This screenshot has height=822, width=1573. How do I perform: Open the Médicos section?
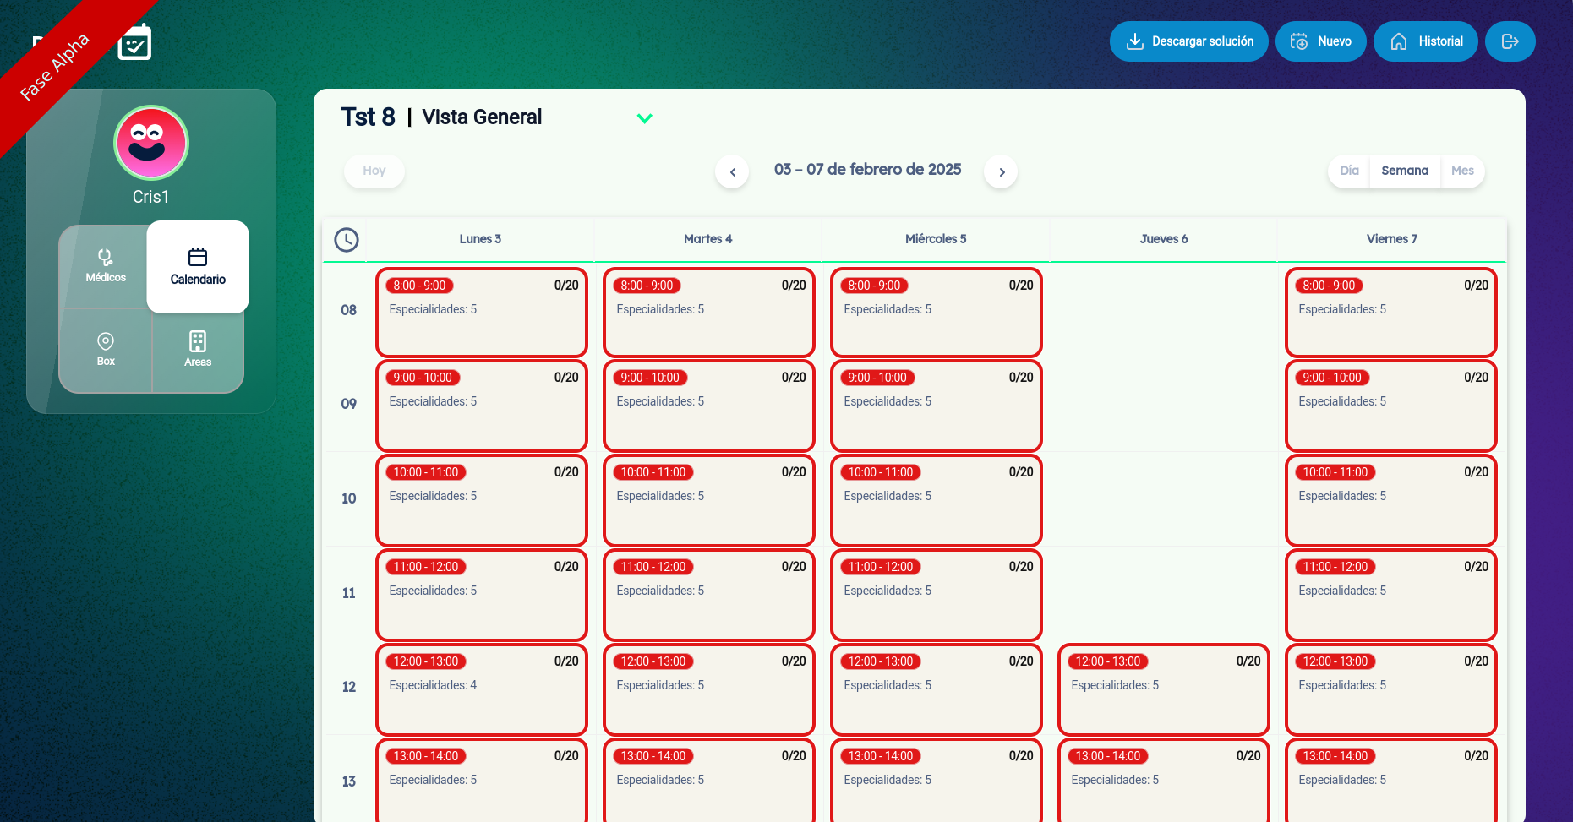tap(106, 266)
